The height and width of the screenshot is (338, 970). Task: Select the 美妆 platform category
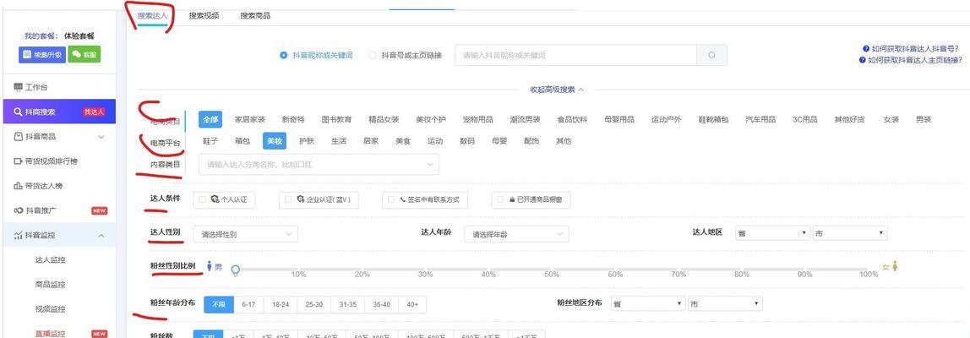[x=274, y=141]
